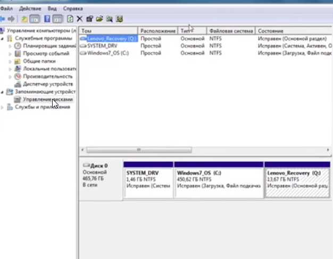Expand the Просмотр событий node
The width and height of the screenshot is (333, 259).
[10, 54]
